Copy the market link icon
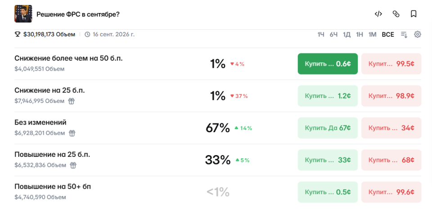Image resolution: width=432 pixels, height=209 pixels. (x=396, y=14)
